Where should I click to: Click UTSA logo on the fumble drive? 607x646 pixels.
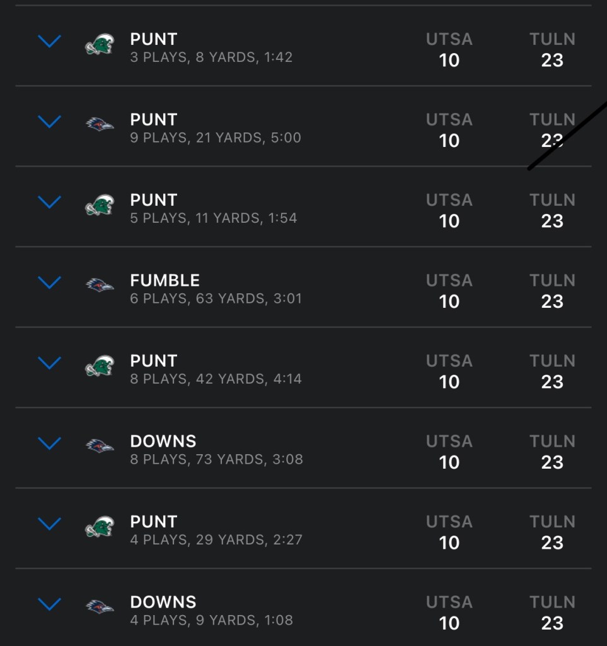100,285
